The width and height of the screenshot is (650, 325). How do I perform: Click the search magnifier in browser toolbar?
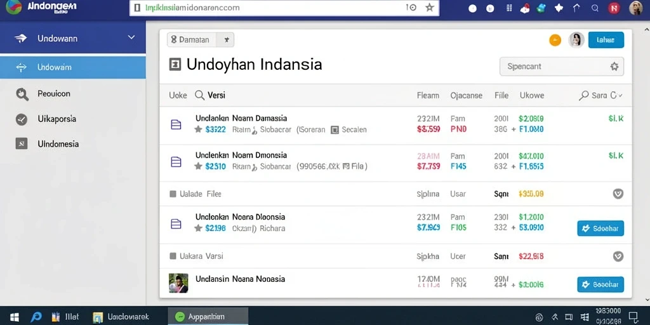pyautogui.click(x=595, y=8)
